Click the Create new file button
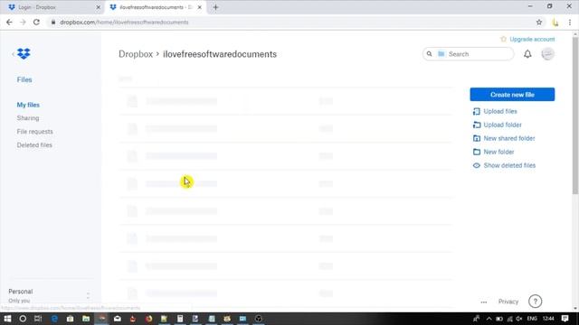 click(x=512, y=94)
